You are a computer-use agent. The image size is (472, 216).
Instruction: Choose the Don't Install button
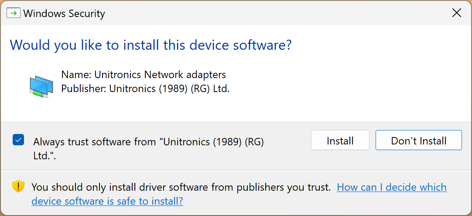pyautogui.click(x=418, y=141)
